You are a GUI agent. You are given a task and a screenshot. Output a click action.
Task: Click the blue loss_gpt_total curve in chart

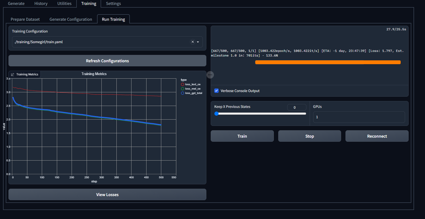87,115
